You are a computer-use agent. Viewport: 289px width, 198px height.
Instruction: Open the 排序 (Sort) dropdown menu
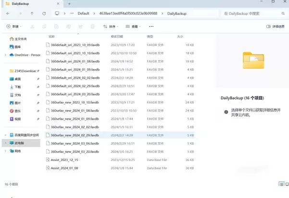click(x=112, y=26)
